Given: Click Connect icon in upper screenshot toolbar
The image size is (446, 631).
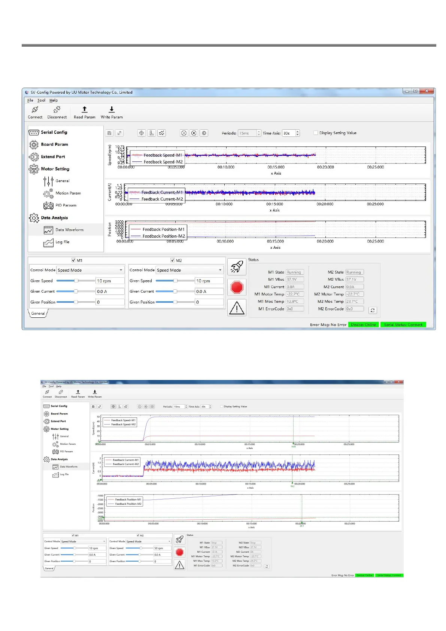Looking at the screenshot, I should pos(35,109).
